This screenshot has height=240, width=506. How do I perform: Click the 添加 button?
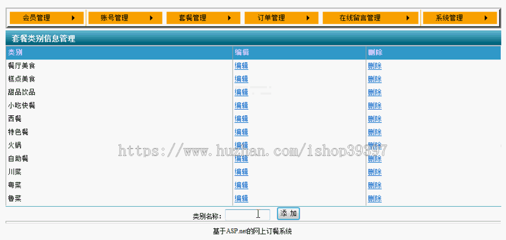[289, 214]
